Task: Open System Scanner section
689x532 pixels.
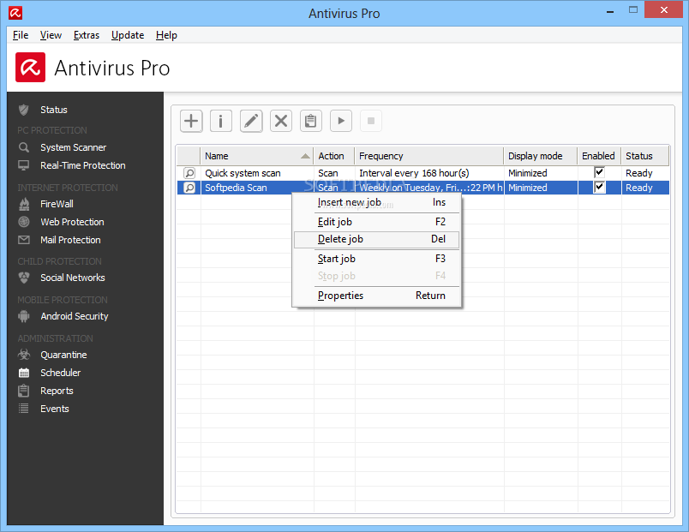Action: coord(74,147)
